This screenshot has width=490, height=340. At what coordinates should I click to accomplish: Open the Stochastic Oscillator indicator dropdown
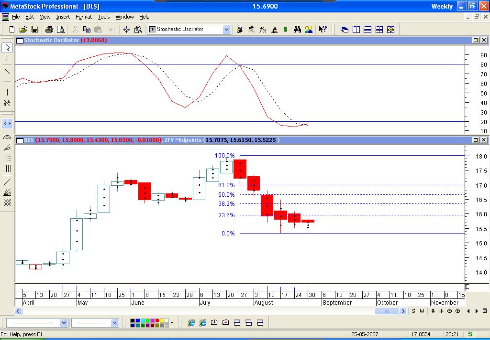click(226, 29)
